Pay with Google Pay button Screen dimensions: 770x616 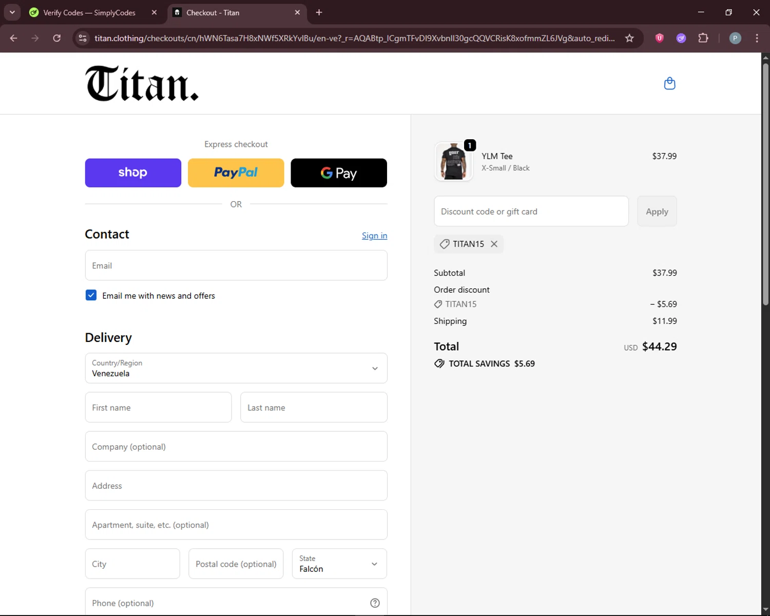pos(339,173)
